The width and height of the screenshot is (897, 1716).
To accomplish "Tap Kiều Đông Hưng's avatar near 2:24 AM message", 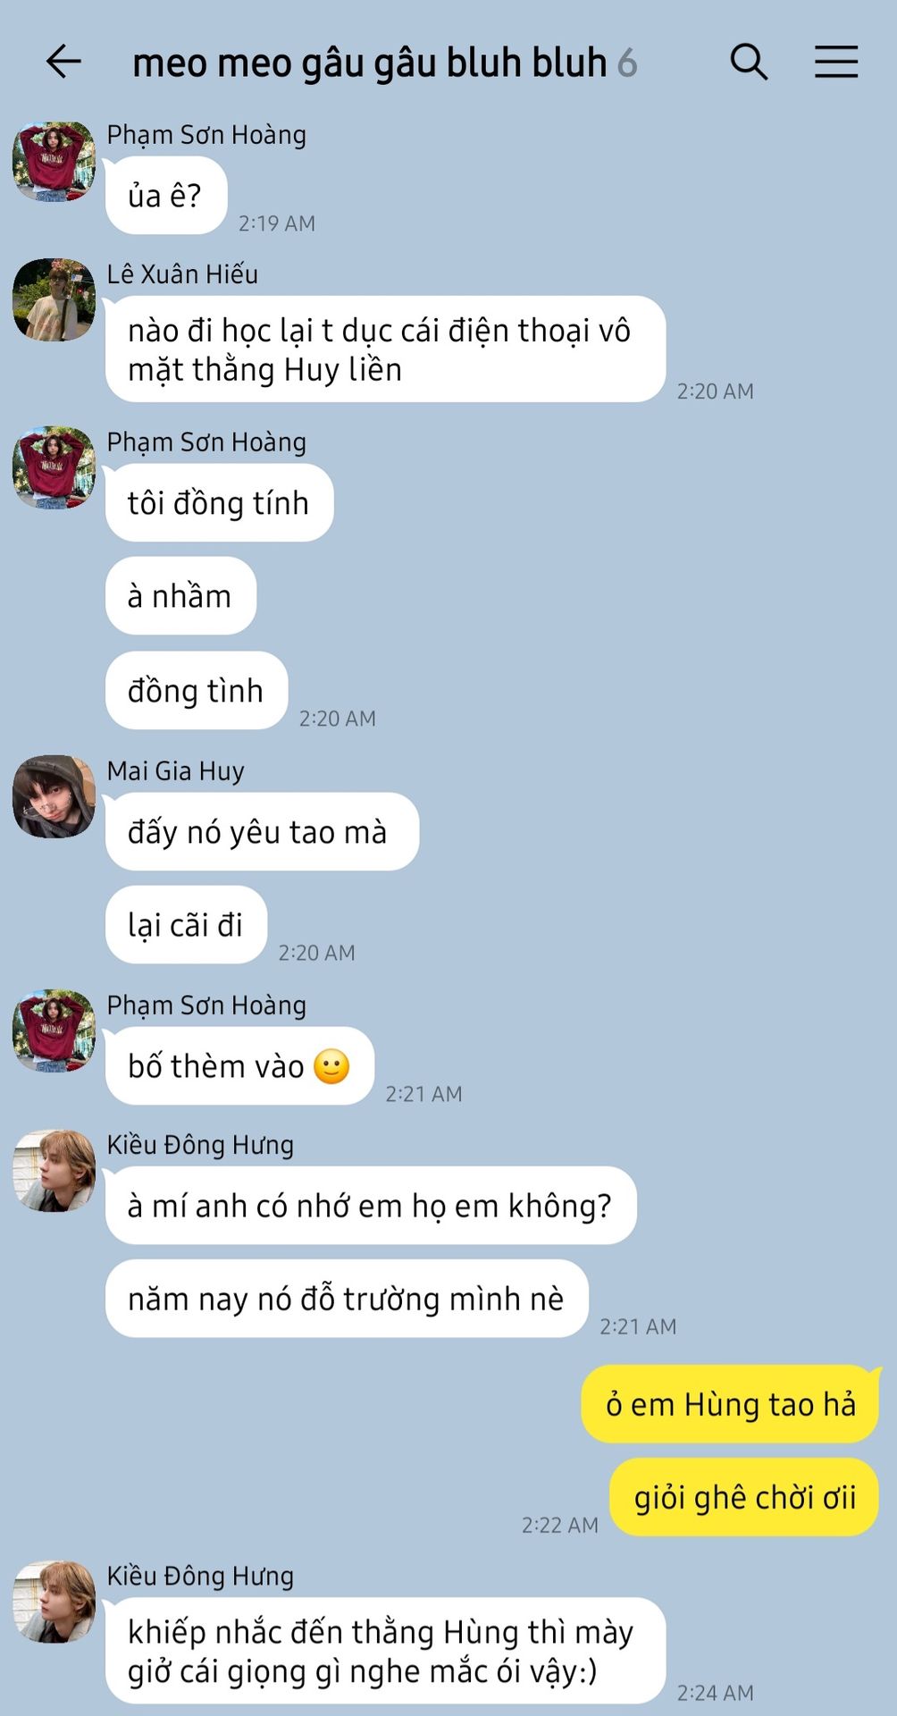I will (x=54, y=1602).
